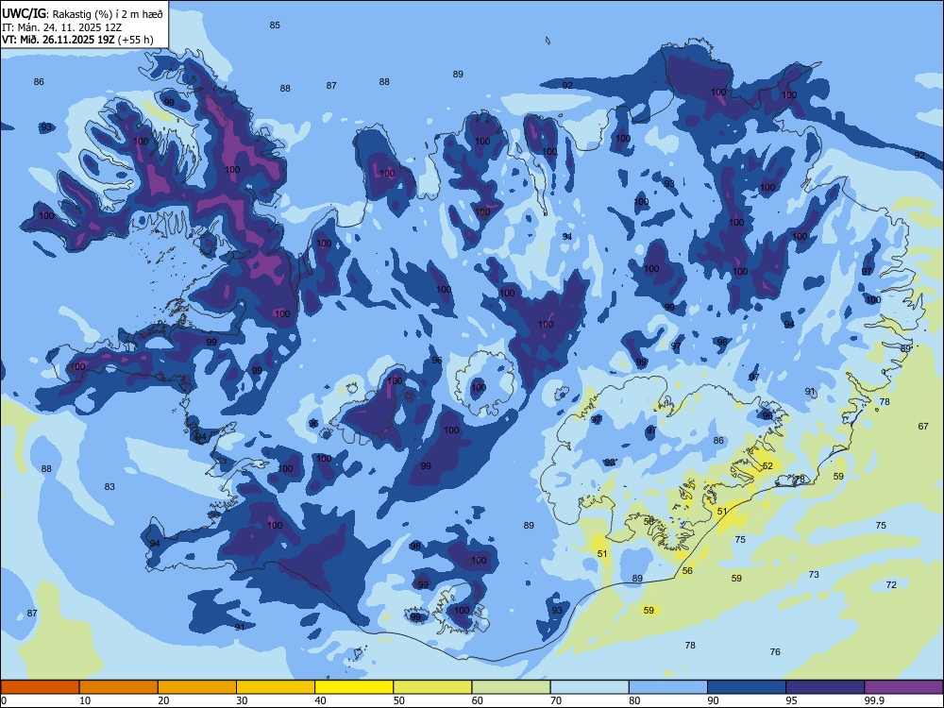Pick the amber 20–30 legend color segment
Image resolution: width=944 pixels, height=708 pixels.
(197, 687)
